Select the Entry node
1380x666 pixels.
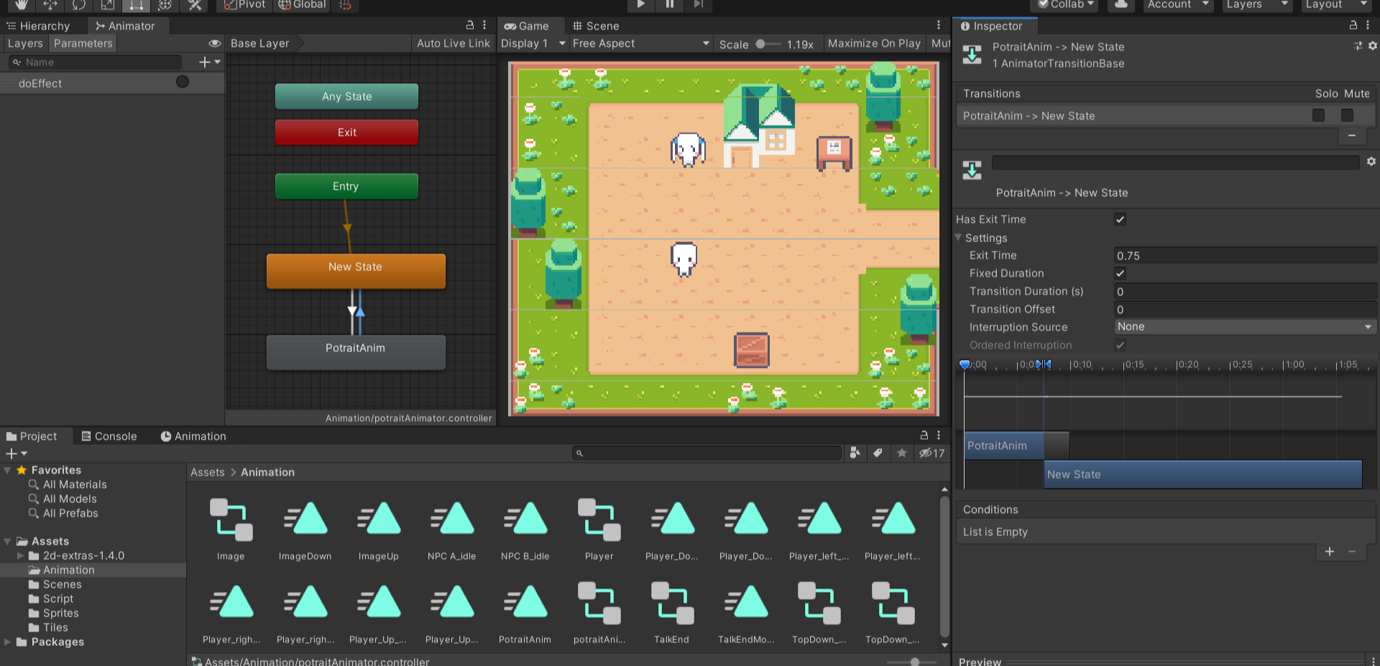pyautogui.click(x=346, y=186)
